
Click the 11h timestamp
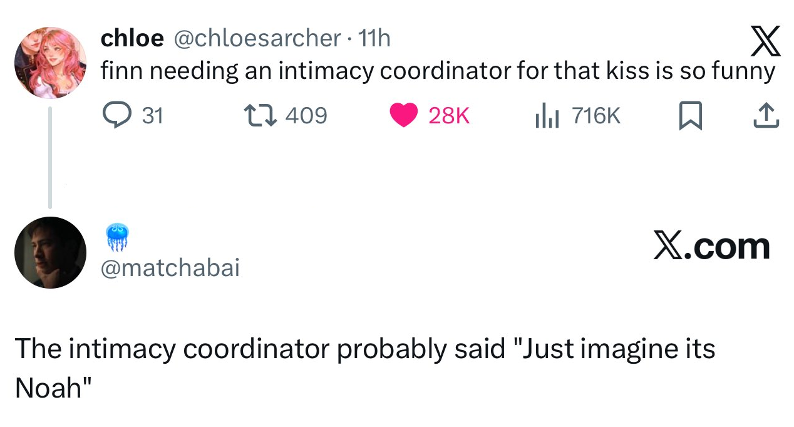click(373, 39)
